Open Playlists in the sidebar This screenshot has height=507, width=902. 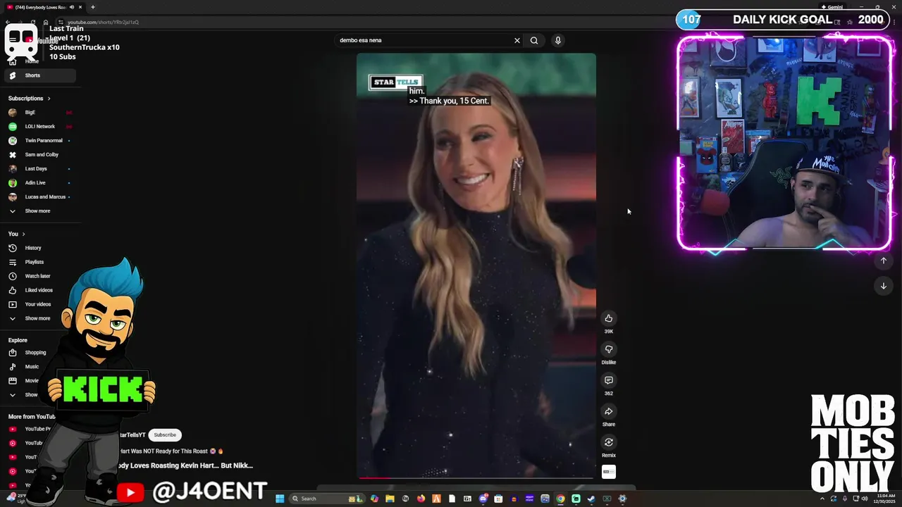coord(39,262)
